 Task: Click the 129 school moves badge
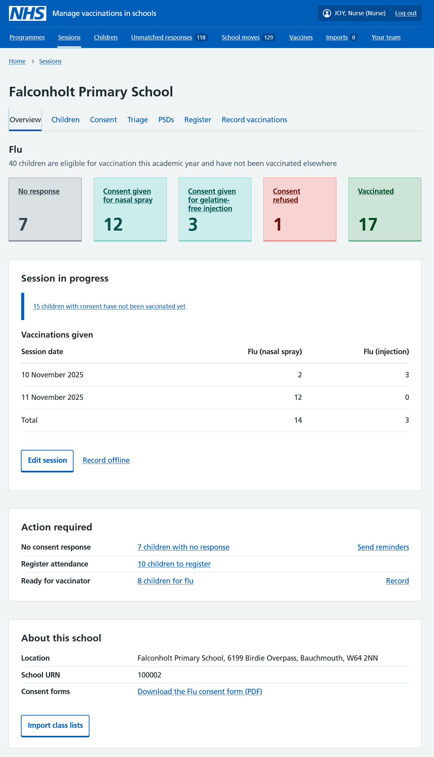point(269,37)
